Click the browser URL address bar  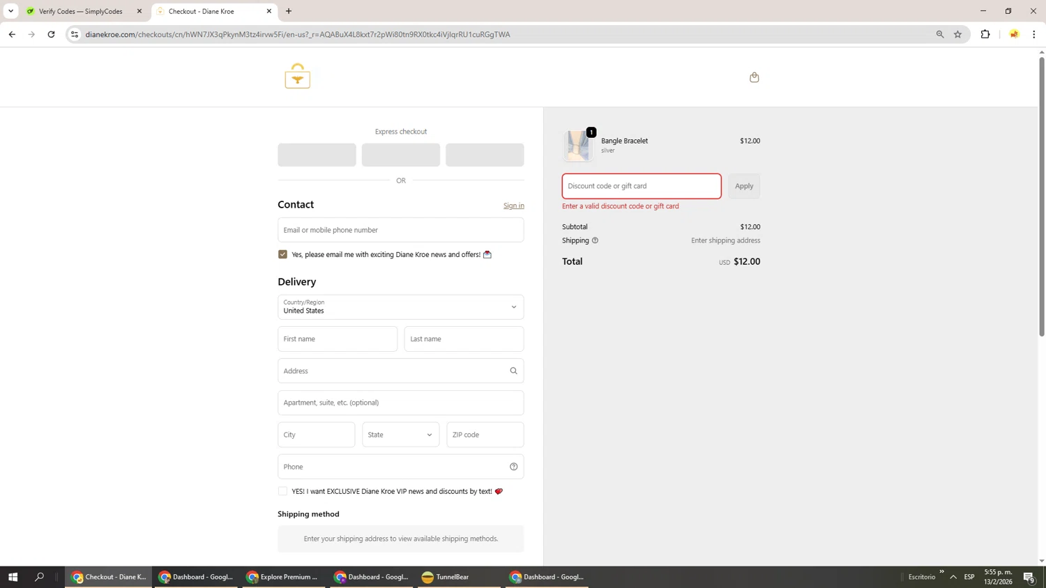[x=502, y=34]
